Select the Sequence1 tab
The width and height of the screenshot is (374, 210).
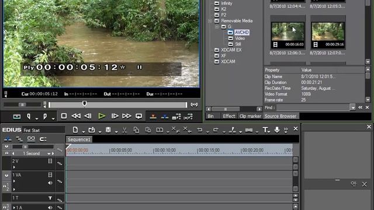(79, 139)
